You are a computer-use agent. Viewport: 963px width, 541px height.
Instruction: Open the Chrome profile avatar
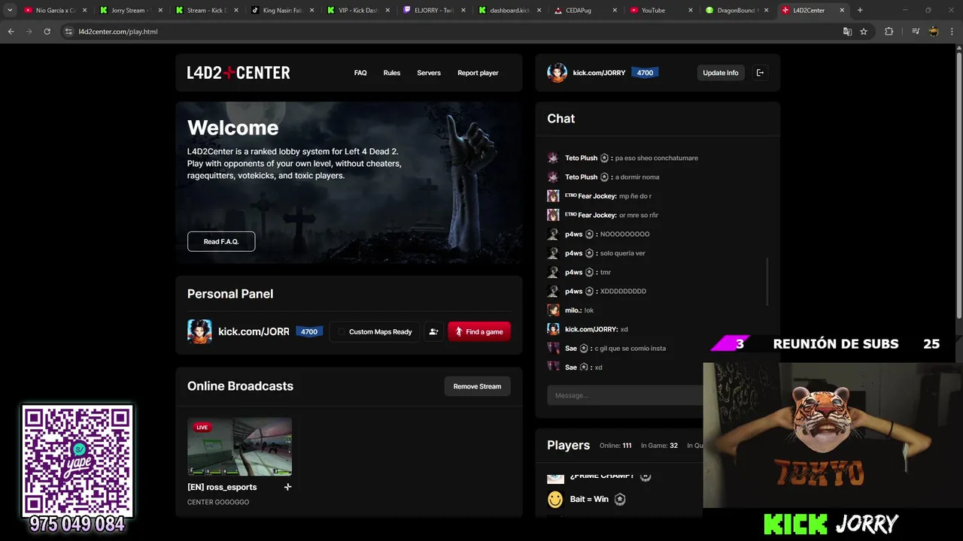934,32
